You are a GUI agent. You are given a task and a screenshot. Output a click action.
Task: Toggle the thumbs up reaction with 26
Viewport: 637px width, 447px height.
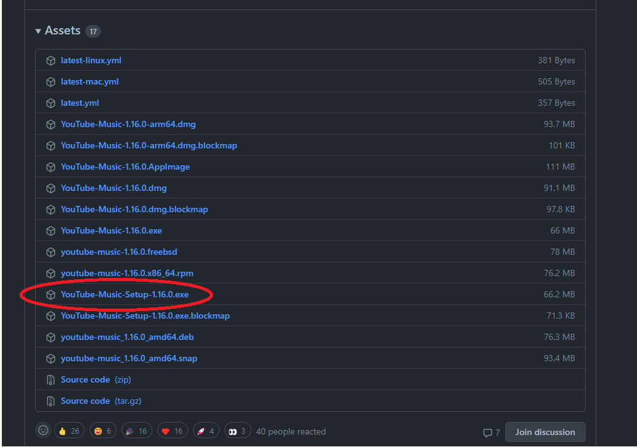(x=69, y=431)
